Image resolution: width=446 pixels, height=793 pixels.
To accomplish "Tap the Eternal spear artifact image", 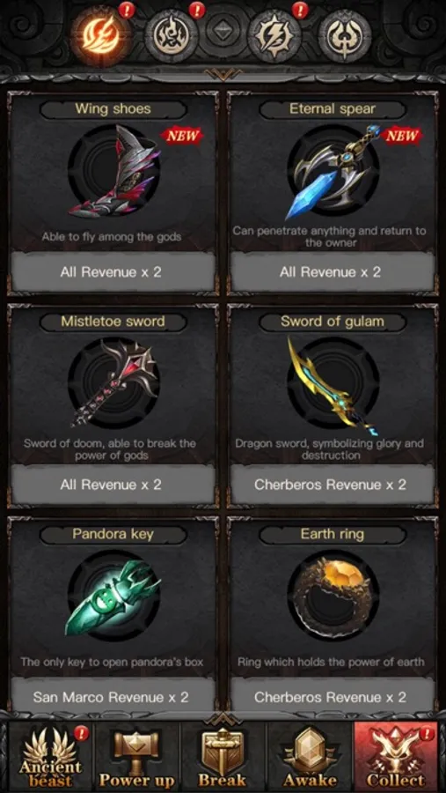I will point(333,172).
